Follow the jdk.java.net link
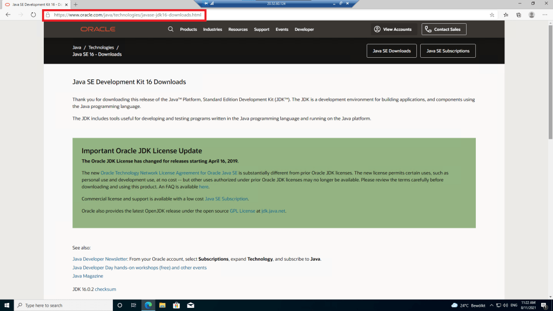This screenshot has width=553, height=311. pos(273,211)
